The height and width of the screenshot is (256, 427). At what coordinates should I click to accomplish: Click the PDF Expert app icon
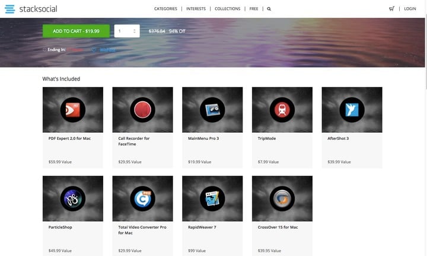(x=73, y=110)
